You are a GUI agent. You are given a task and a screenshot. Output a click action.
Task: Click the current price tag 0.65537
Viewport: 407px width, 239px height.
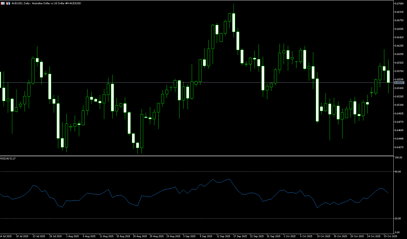pyautogui.click(x=399, y=83)
